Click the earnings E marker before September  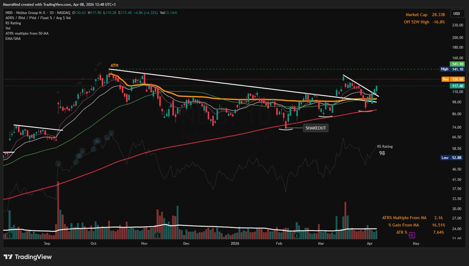point(11,236)
